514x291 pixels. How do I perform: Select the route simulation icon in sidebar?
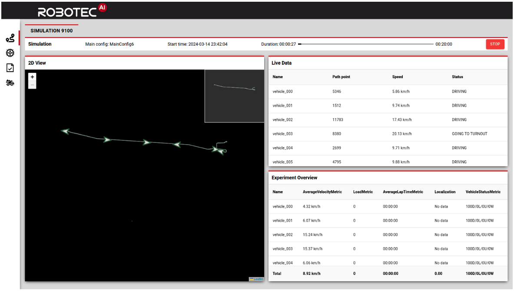click(x=10, y=38)
